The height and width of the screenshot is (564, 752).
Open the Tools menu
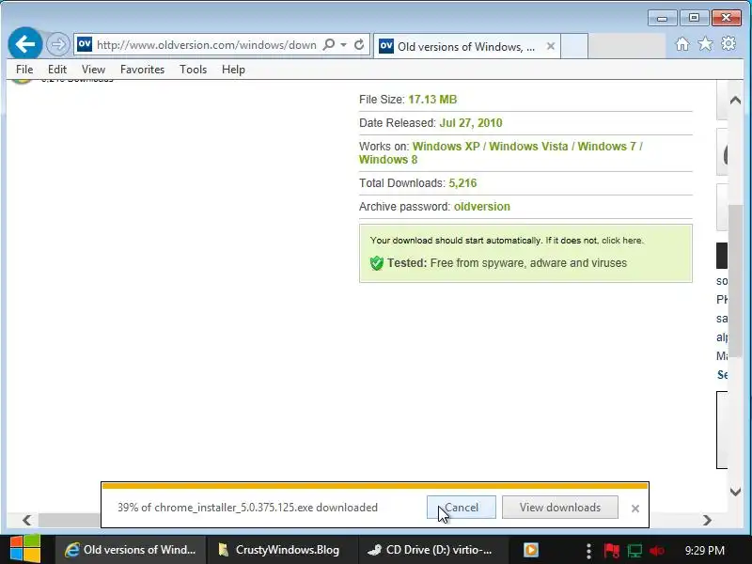(193, 70)
